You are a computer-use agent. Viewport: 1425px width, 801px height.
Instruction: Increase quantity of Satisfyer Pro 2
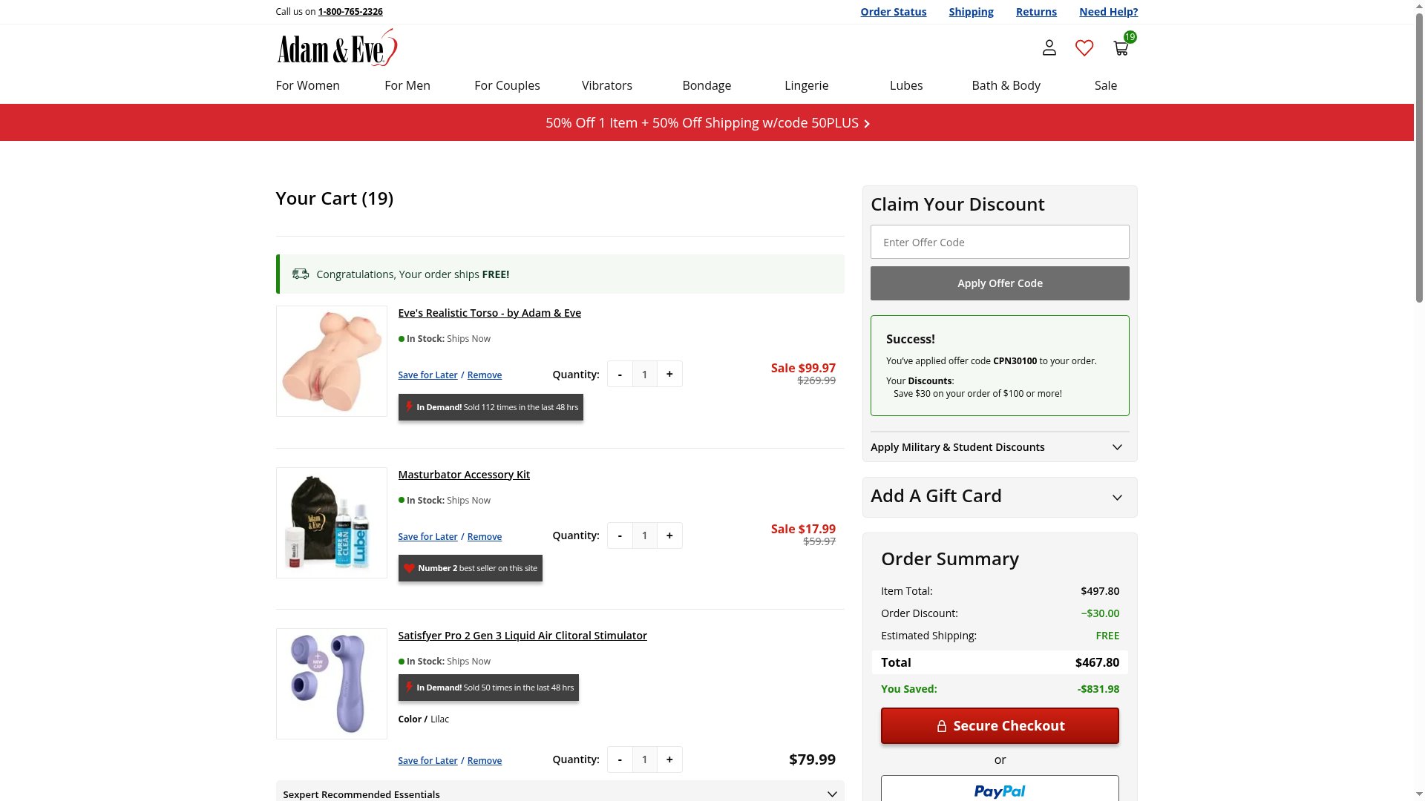tap(669, 759)
